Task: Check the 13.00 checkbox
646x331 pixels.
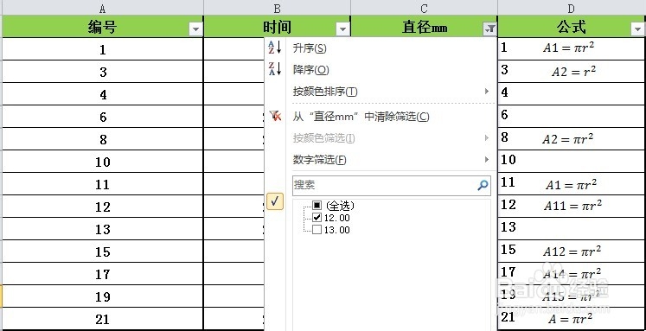Action: point(317,230)
